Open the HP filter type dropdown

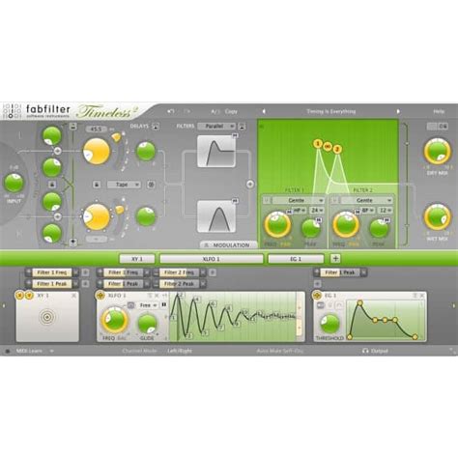pyautogui.click(x=300, y=211)
